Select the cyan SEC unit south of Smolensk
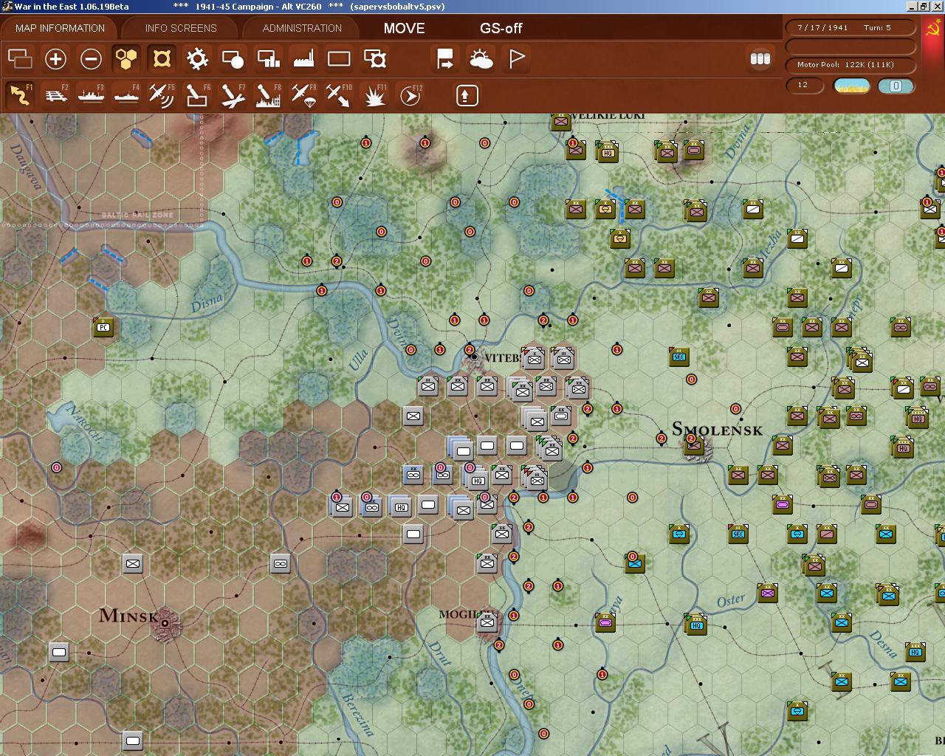This screenshot has height=756, width=945. (738, 534)
